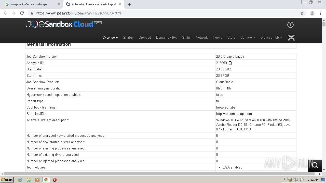
Task: Select cookbook file name browseurl.jbs
Action: click(x=226, y=107)
